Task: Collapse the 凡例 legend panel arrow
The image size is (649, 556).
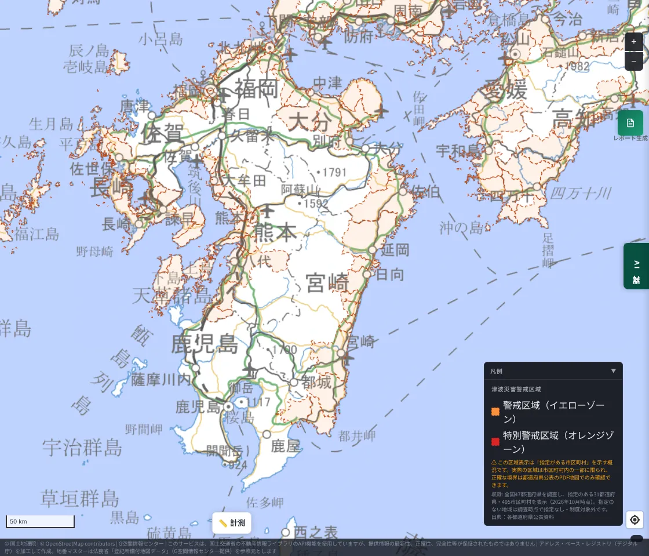Action: pyautogui.click(x=614, y=371)
